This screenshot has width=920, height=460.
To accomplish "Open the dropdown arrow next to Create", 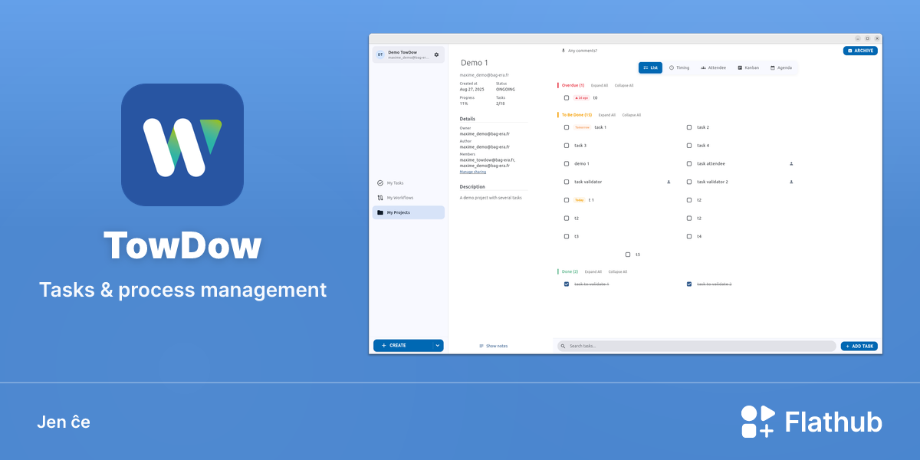I will tap(438, 346).
